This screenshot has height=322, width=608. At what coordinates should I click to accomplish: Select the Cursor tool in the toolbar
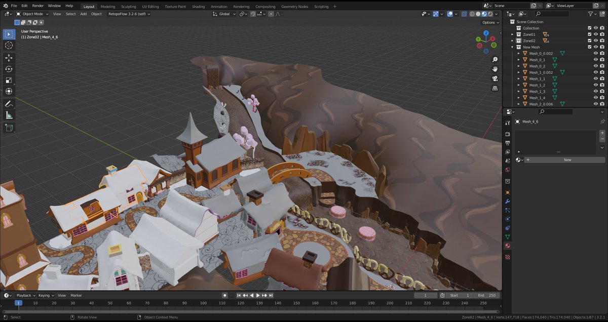click(x=9, y=46)
